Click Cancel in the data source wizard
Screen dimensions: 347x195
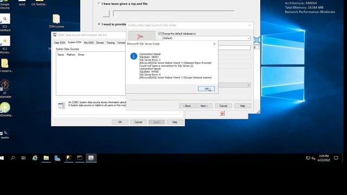(223, 106)
